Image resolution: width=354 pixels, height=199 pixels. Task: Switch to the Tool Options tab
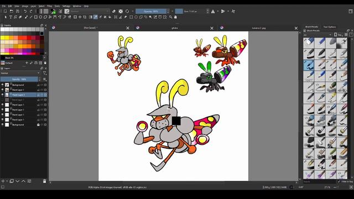coord(330,27)
